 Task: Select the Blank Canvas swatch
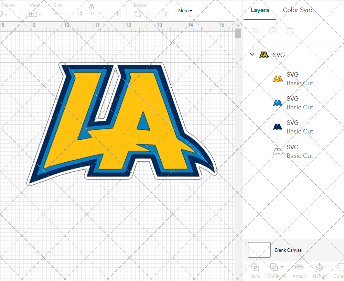pyautogui.click(x=259, y=250)
